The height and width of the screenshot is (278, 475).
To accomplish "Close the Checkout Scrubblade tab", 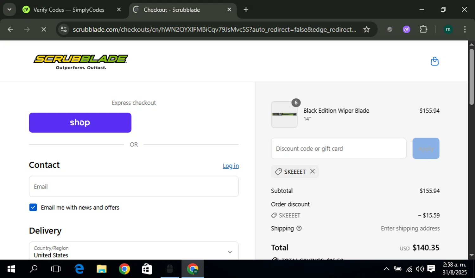I will [x=229, y=9].
